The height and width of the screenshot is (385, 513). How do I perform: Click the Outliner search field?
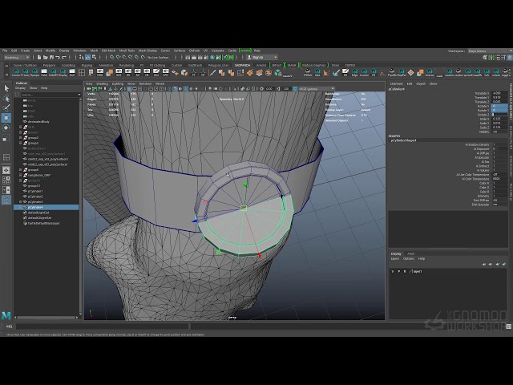(x=48, y=95)
